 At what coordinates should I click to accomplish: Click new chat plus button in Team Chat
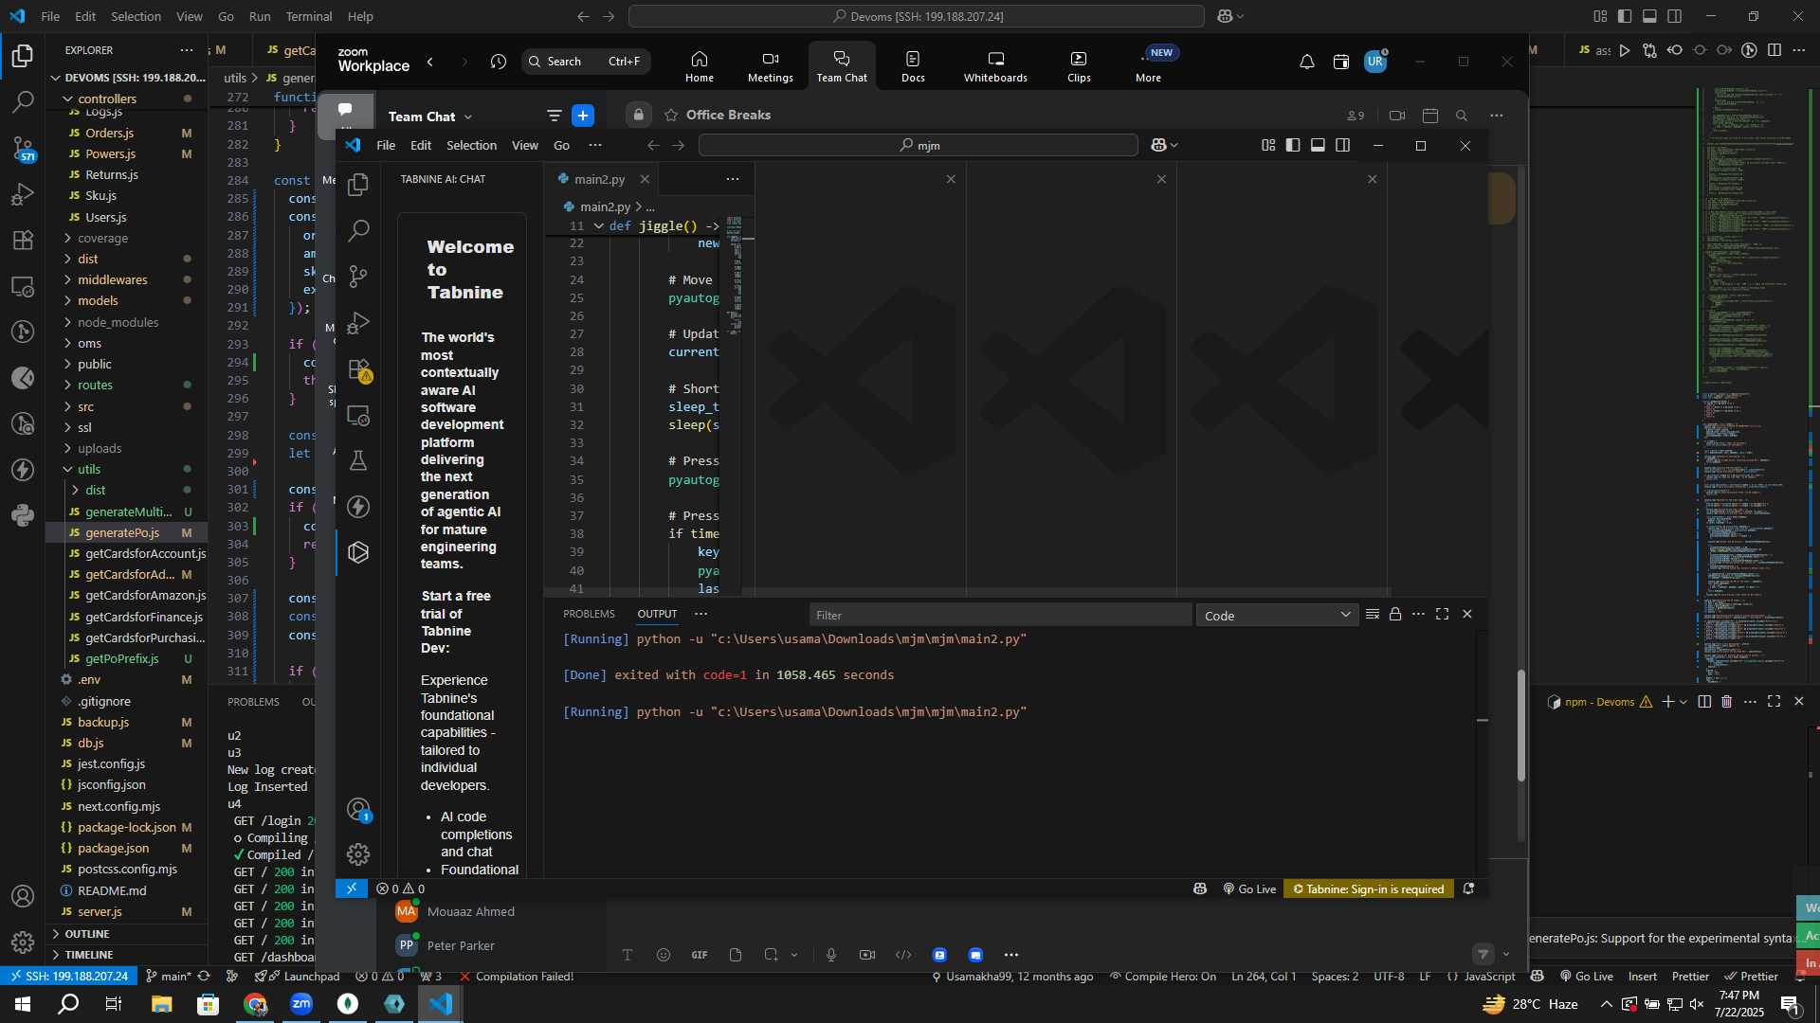[x=583, y=116]
